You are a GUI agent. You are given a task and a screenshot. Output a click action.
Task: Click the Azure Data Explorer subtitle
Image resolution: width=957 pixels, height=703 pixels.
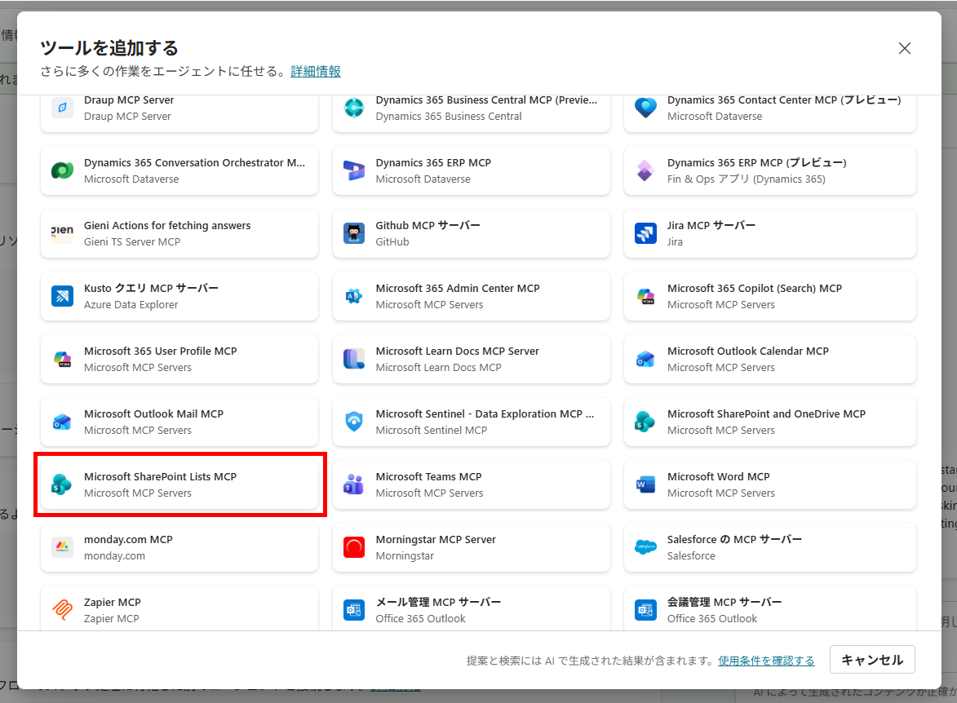(x=131, y=304)
